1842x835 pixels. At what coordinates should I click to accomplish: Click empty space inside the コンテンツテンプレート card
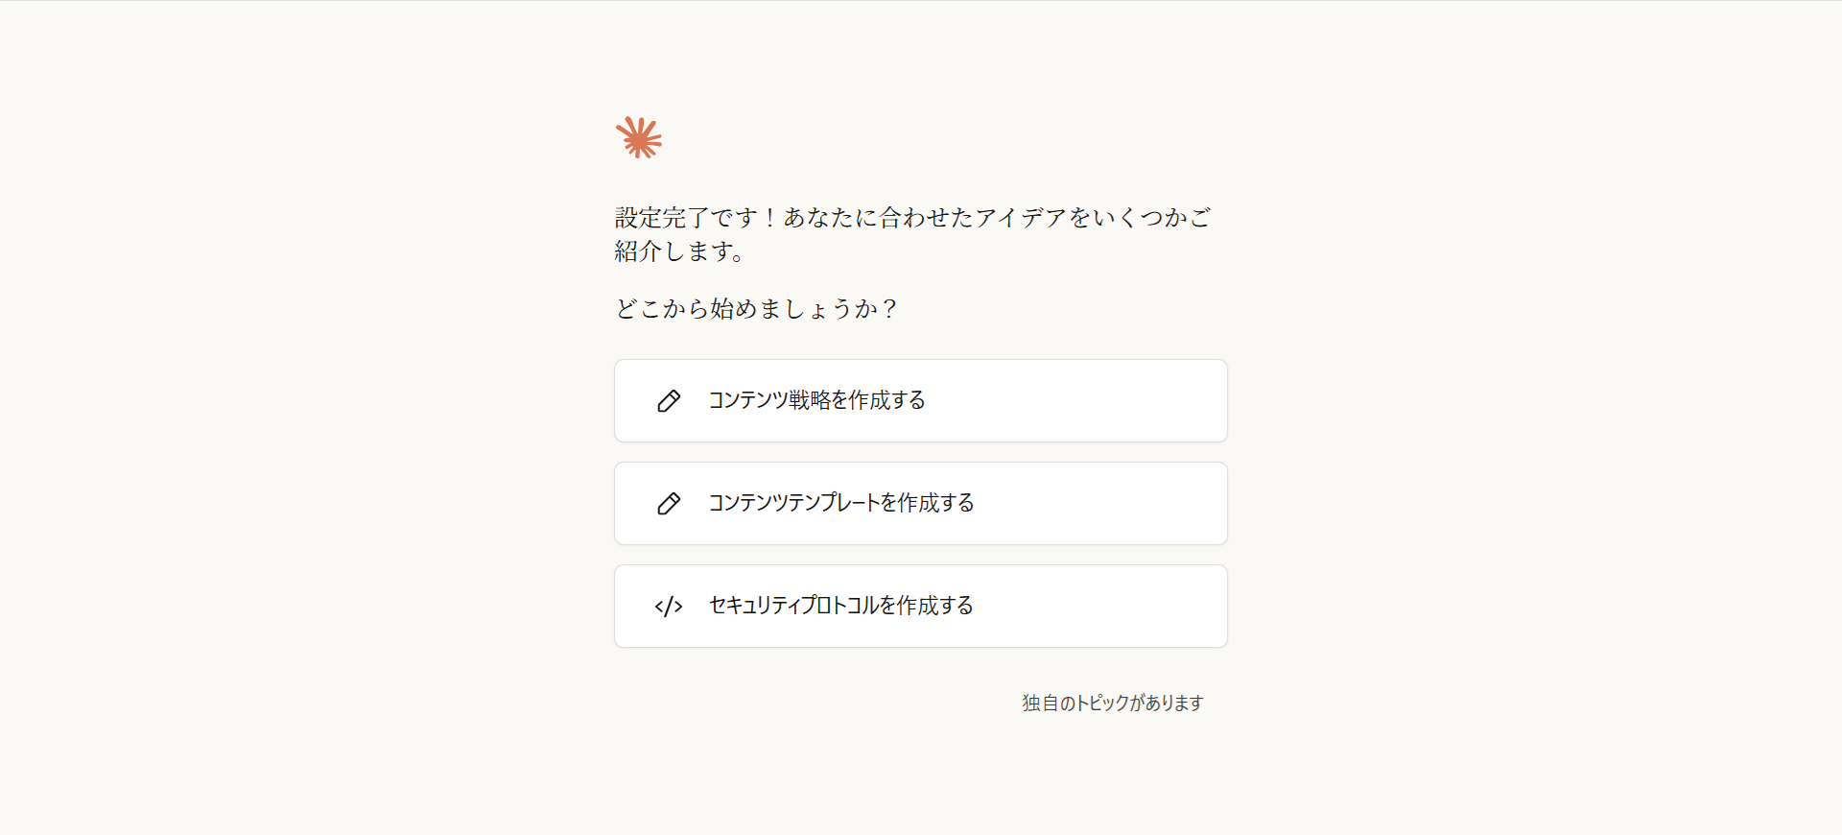pos(1103,504)
